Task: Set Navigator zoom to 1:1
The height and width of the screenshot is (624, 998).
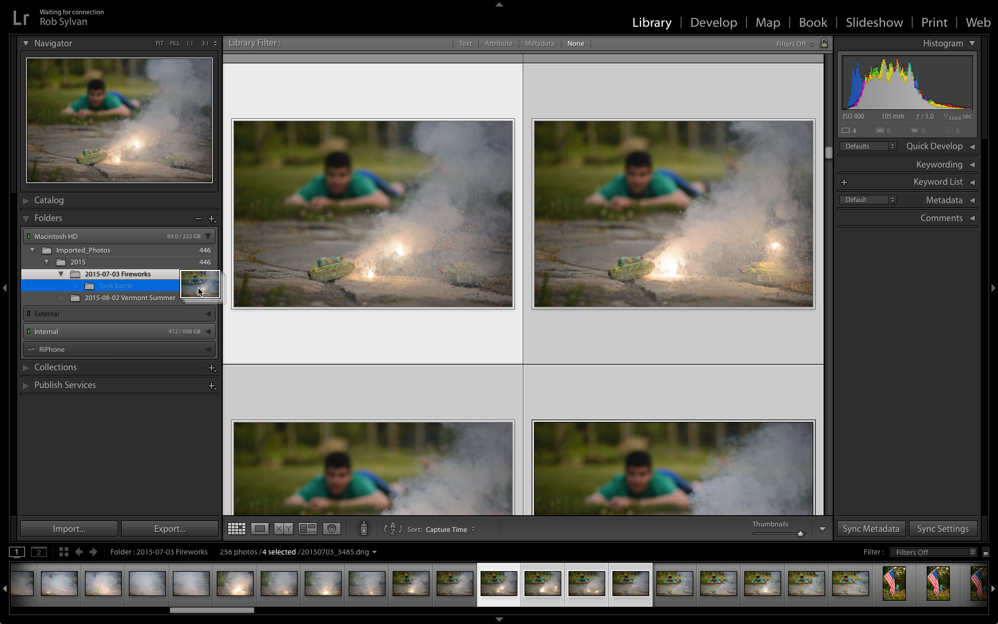Action: 190,43
